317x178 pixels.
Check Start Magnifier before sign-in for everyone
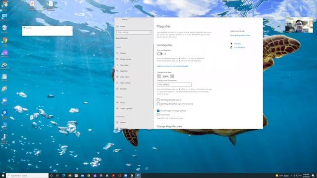point(158,104)
